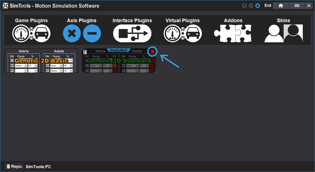Open the hamburger menu
Viewport: 315px width, 172px height.
[297, 6]
